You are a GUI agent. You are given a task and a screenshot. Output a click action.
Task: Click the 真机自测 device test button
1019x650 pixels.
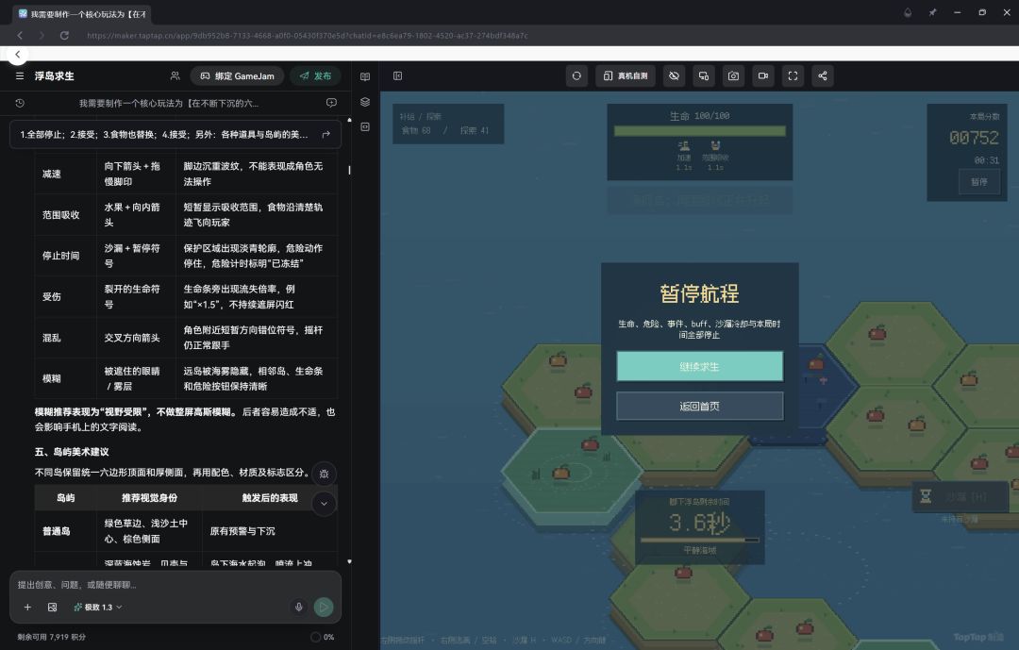tap(626, 76)
